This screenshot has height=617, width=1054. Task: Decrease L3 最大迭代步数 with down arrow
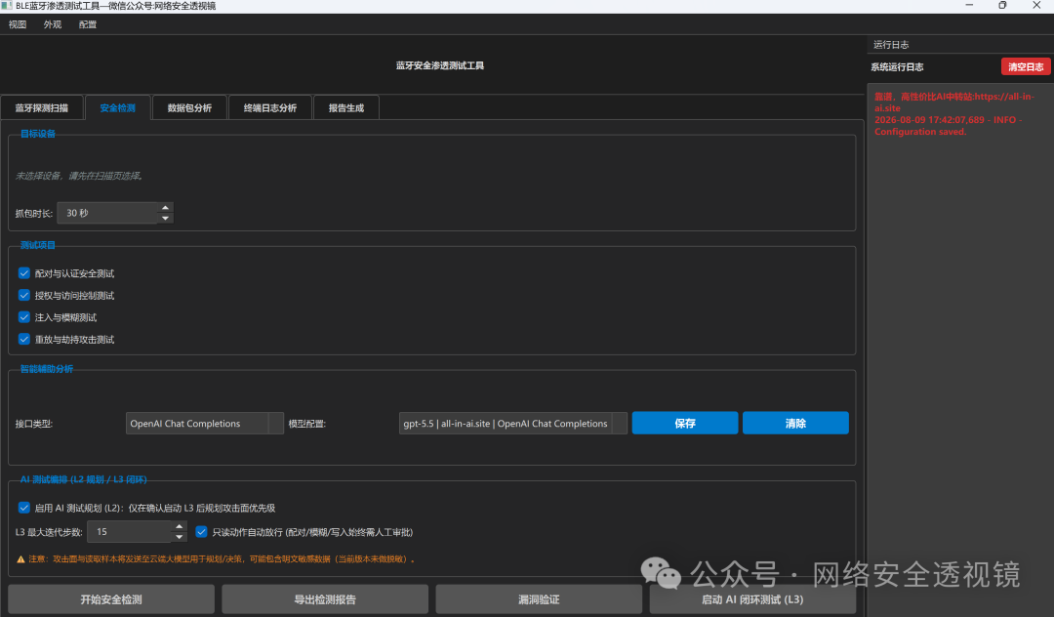179,537
